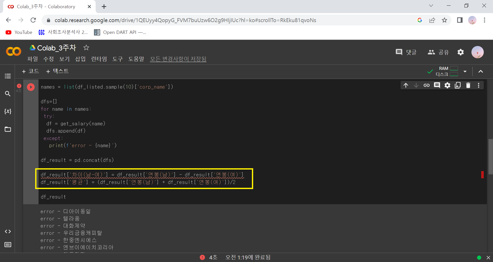Image resolution: width=493 pixels, height=262 pixels.
Task: Close the Colab_3주차 browser tab
Action: point(89,7)
